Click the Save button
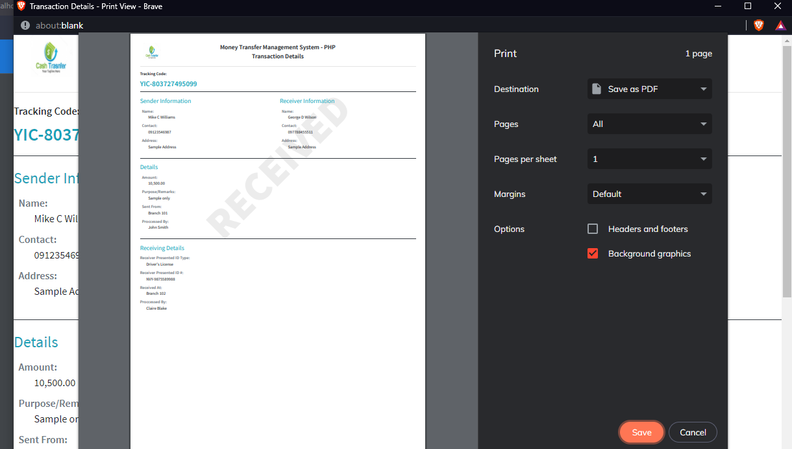The width and height of the screenshot is (792, 449). click(641, 432)
